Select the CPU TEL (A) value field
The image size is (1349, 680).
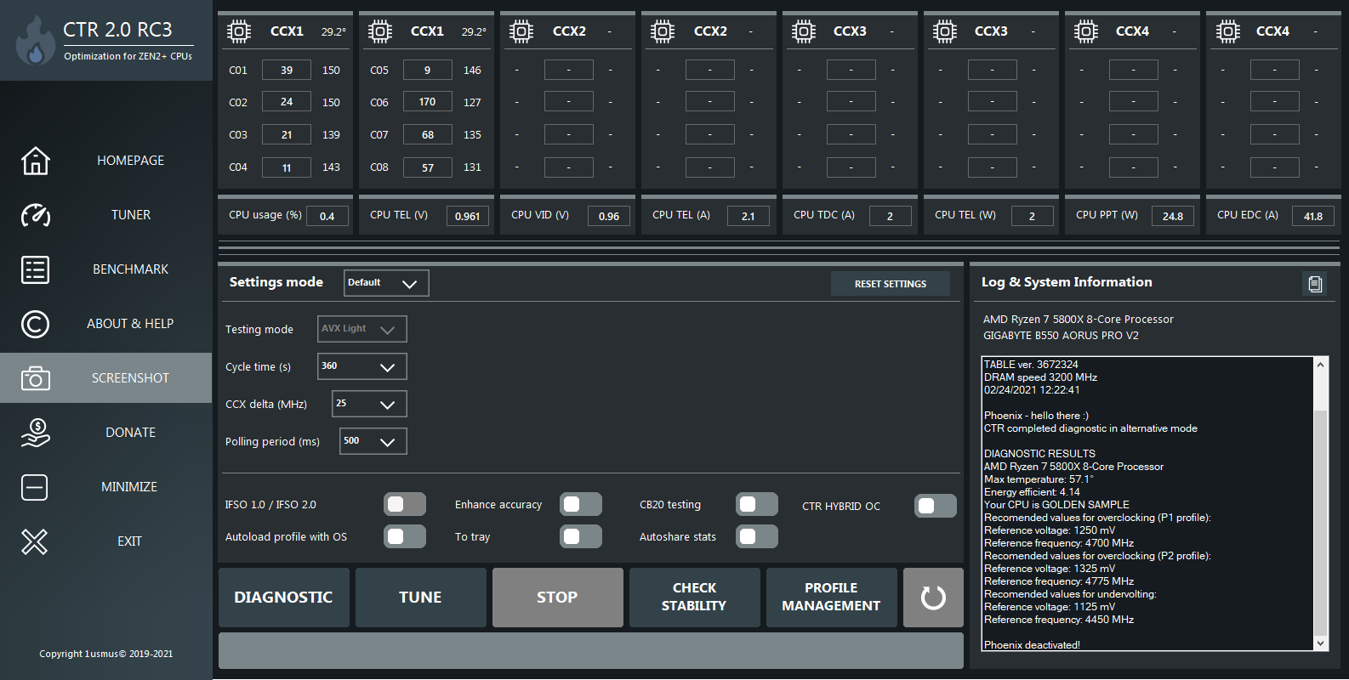pos(748,216)
